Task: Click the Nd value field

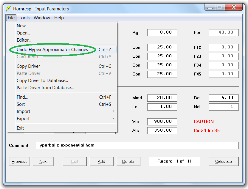Action: 224,107
